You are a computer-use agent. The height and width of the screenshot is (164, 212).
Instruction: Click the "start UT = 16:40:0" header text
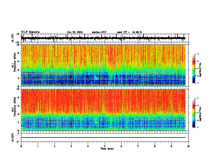tap(129, 32)
